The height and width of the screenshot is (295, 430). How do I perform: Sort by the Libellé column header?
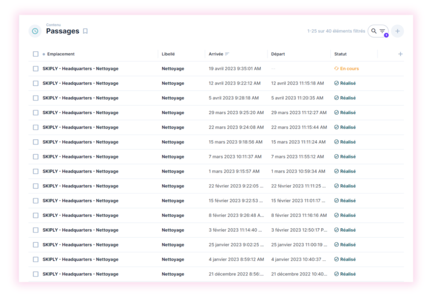[x=168, y=54]
